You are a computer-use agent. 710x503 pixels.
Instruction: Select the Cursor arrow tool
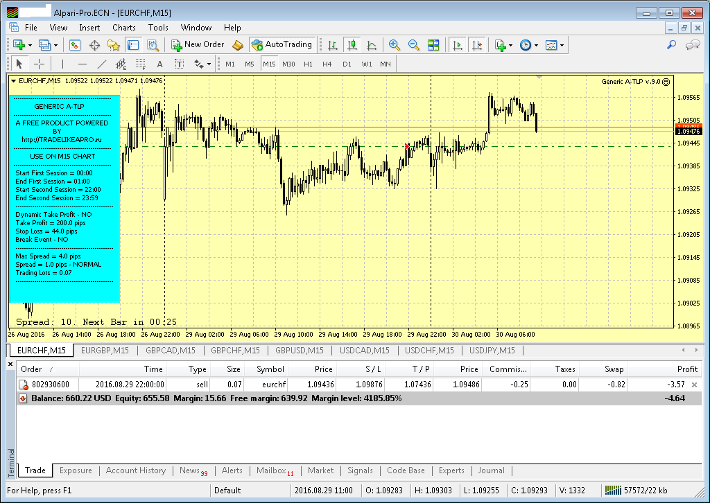pyautogui.click(x=19, y=64)
